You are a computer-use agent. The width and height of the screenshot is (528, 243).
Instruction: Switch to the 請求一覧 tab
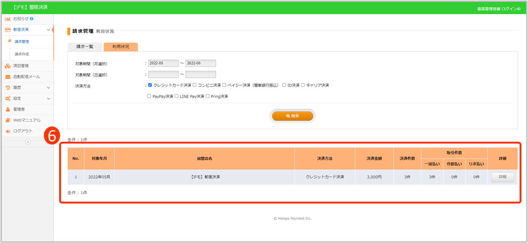85,47
